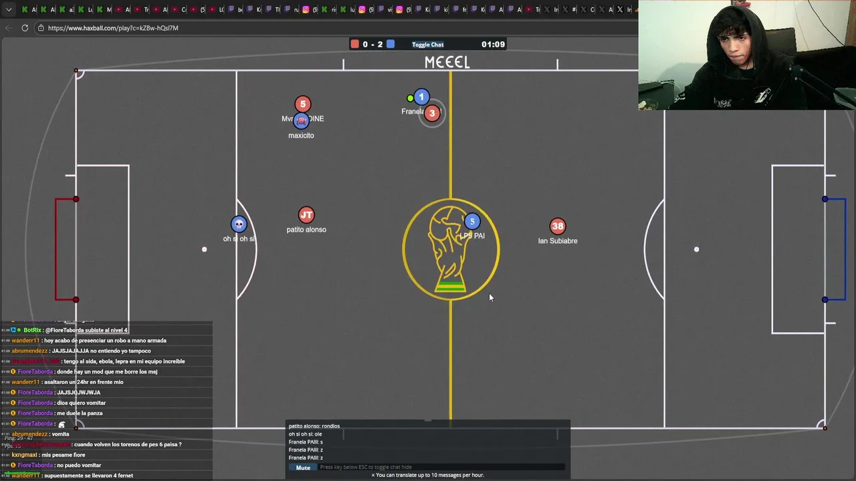Select red player disc number 3
This screenshot has width=856, height=481.
pyautogui.click(x=432, y=114)
